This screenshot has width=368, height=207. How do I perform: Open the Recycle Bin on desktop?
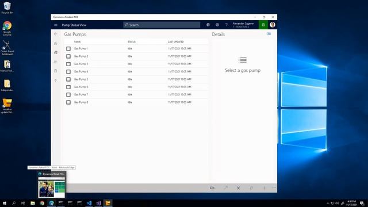[x=7, y=7]
